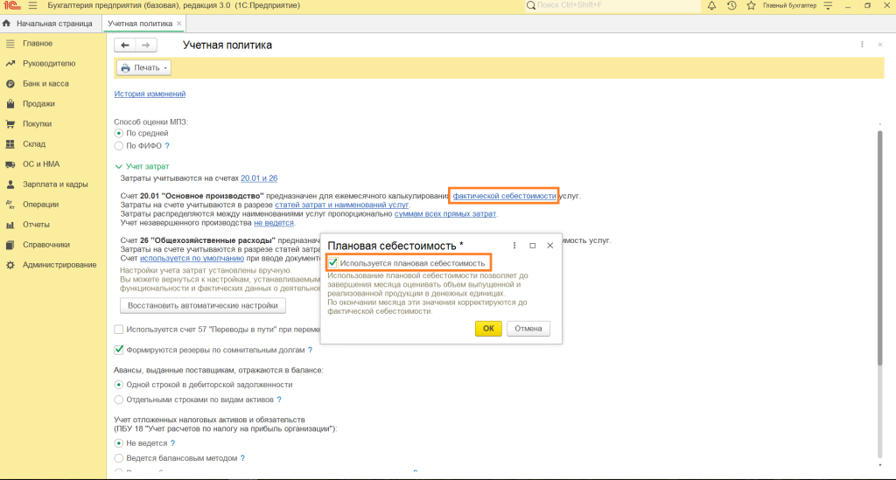The width and height of the screenshot is (896, 480).
Task: Open the dialog's three-dot options menu
Action: (514, 246)
